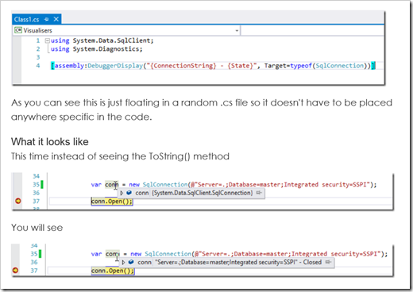Click the empty member dropdown box

312,30
